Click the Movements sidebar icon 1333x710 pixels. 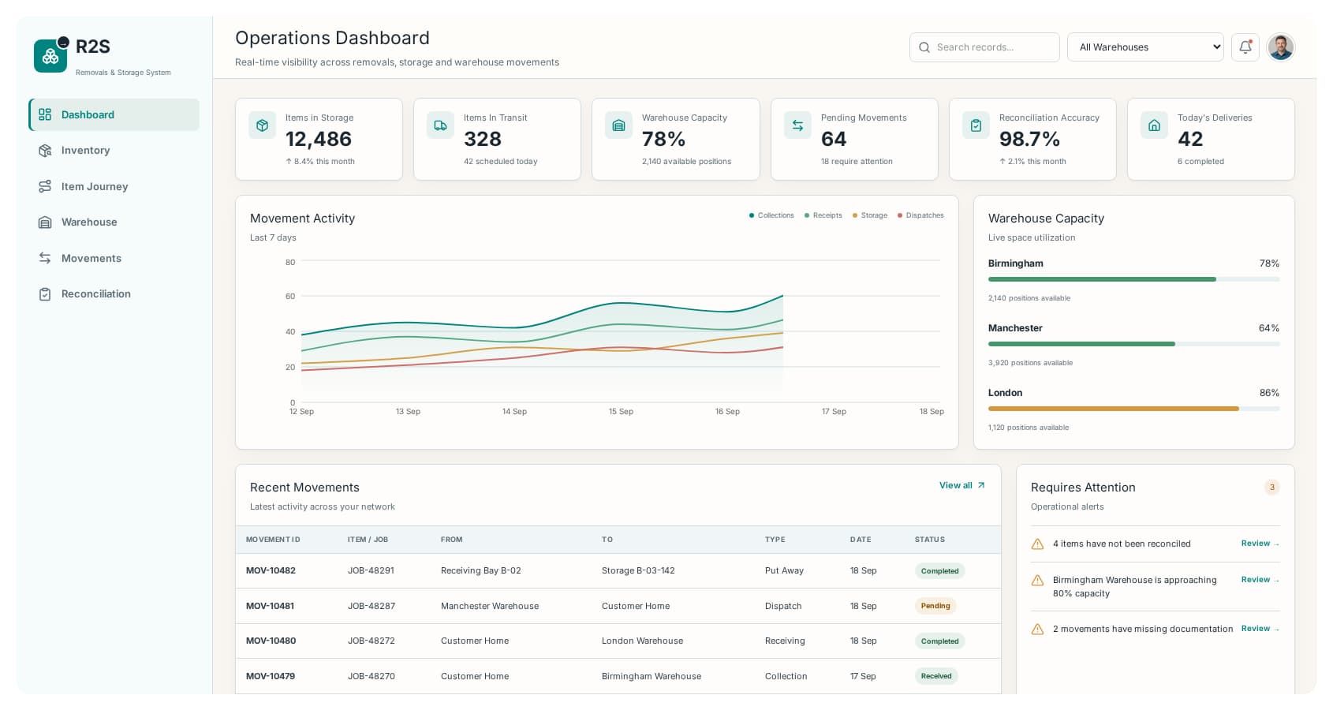[45, 259]
